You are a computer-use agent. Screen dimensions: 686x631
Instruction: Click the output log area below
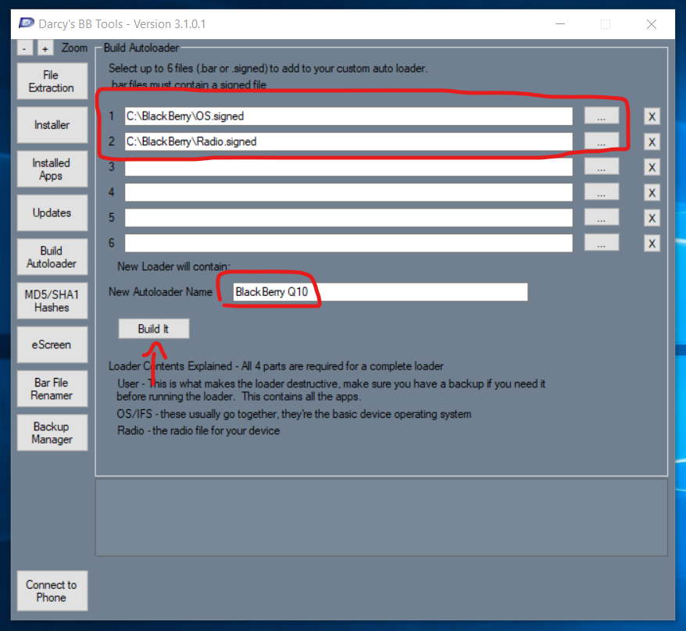pos(381,517)
